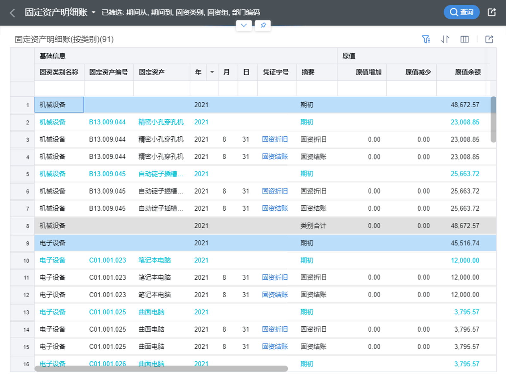Click 原值减少 column header
This screenshot has width=506, height=379.
pos(411,72)
